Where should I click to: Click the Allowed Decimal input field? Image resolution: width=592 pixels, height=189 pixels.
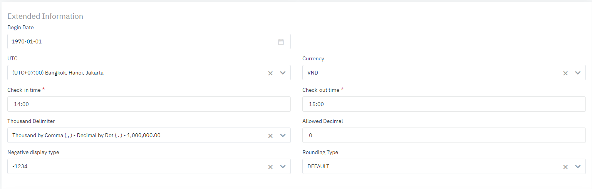pos(444,135)
